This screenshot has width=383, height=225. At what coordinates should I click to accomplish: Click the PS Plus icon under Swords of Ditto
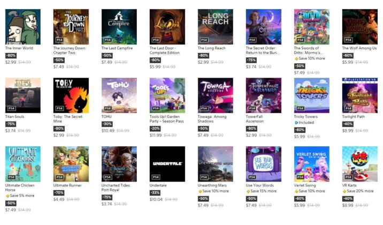click(296, 59)
